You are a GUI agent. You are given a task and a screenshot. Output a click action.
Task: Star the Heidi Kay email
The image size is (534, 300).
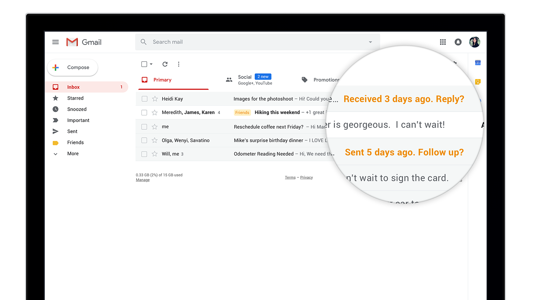pos(155,99)
